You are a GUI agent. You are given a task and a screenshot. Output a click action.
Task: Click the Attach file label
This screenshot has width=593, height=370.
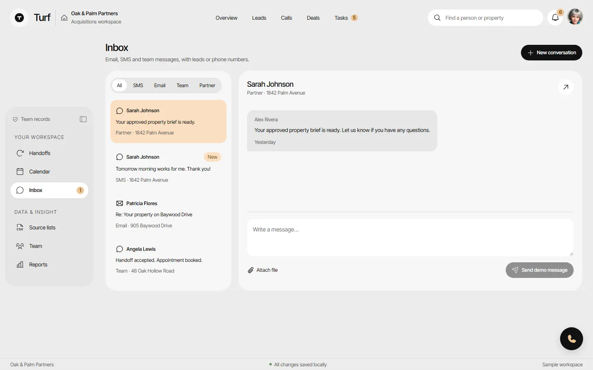[267, 270]
